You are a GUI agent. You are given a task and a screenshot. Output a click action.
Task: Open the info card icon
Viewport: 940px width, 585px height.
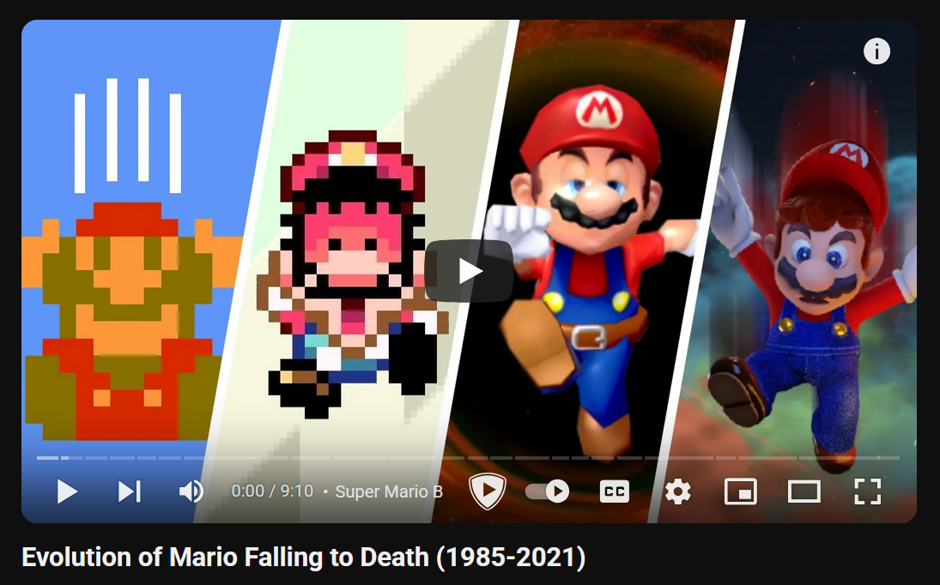click(876, 51)
